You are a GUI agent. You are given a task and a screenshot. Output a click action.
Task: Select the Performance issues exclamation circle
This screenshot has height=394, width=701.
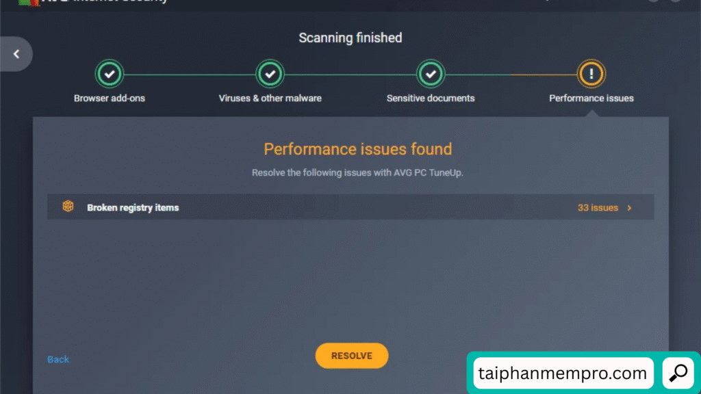click(591, 74)
